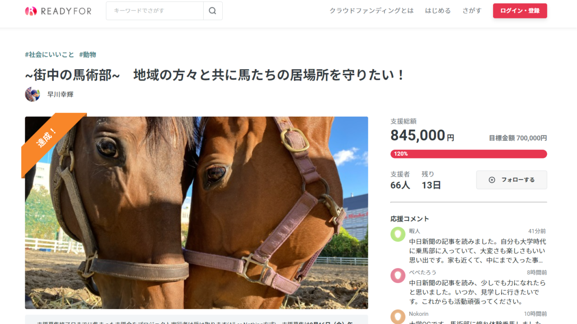Click the 120% funding progress bar

point(469,154)
